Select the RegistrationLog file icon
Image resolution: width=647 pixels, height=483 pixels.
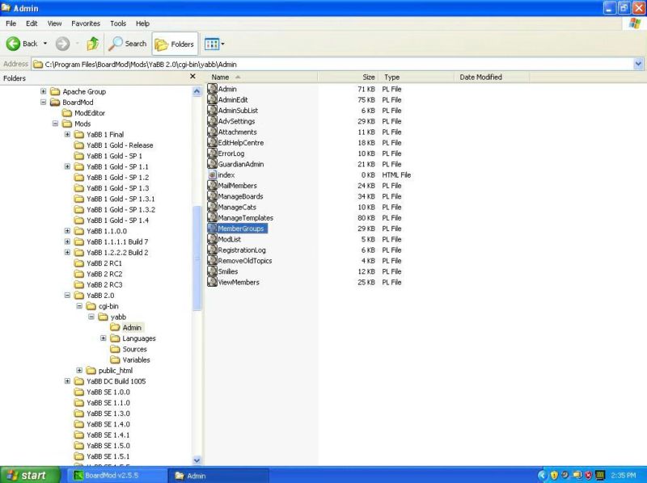[212, 250]
